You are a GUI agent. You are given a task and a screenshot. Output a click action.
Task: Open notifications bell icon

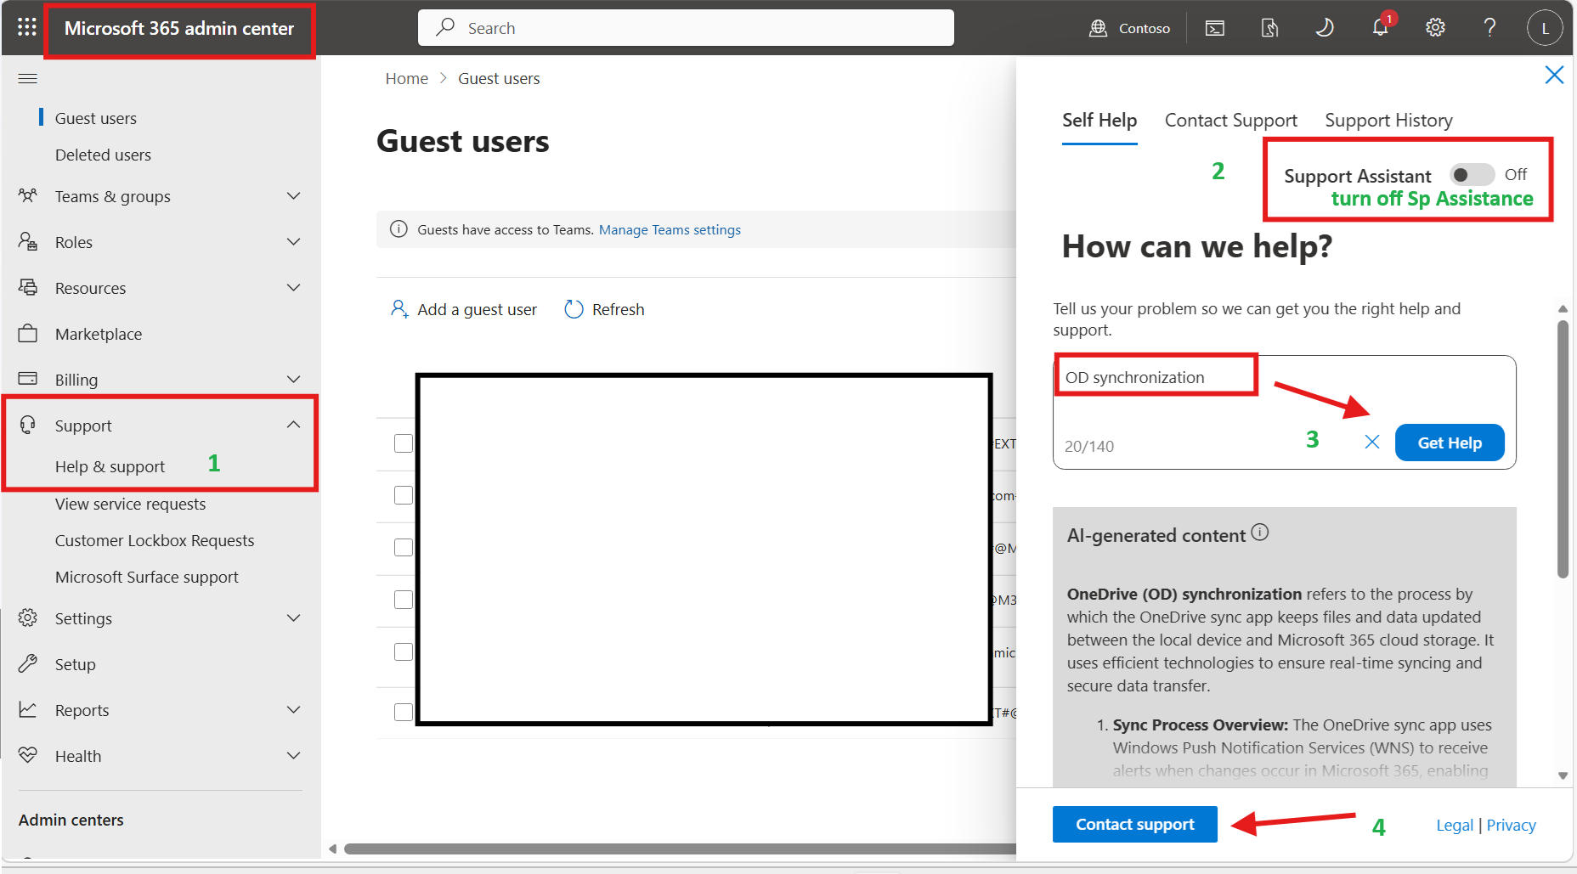coord(1380,28)
